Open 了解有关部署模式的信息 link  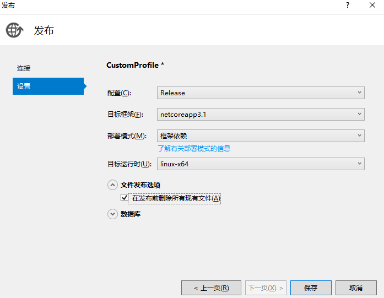point(194,149)
